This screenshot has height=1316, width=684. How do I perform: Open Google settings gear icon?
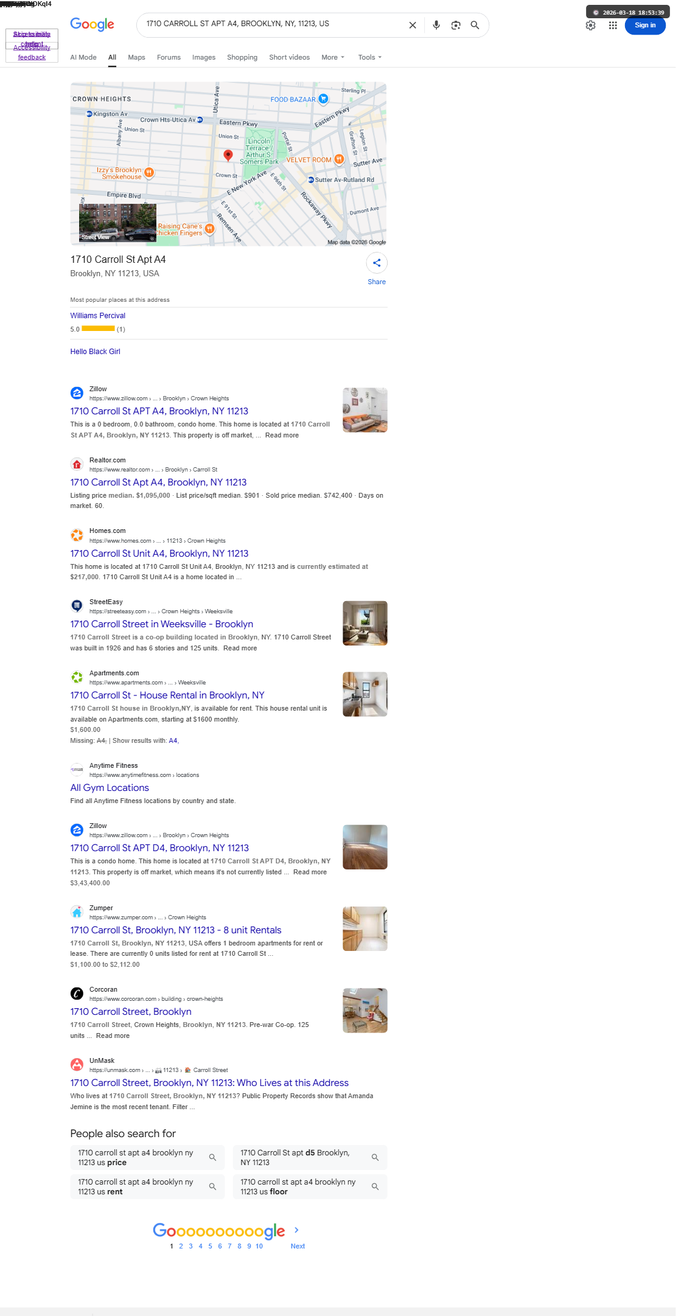(590, 26)
